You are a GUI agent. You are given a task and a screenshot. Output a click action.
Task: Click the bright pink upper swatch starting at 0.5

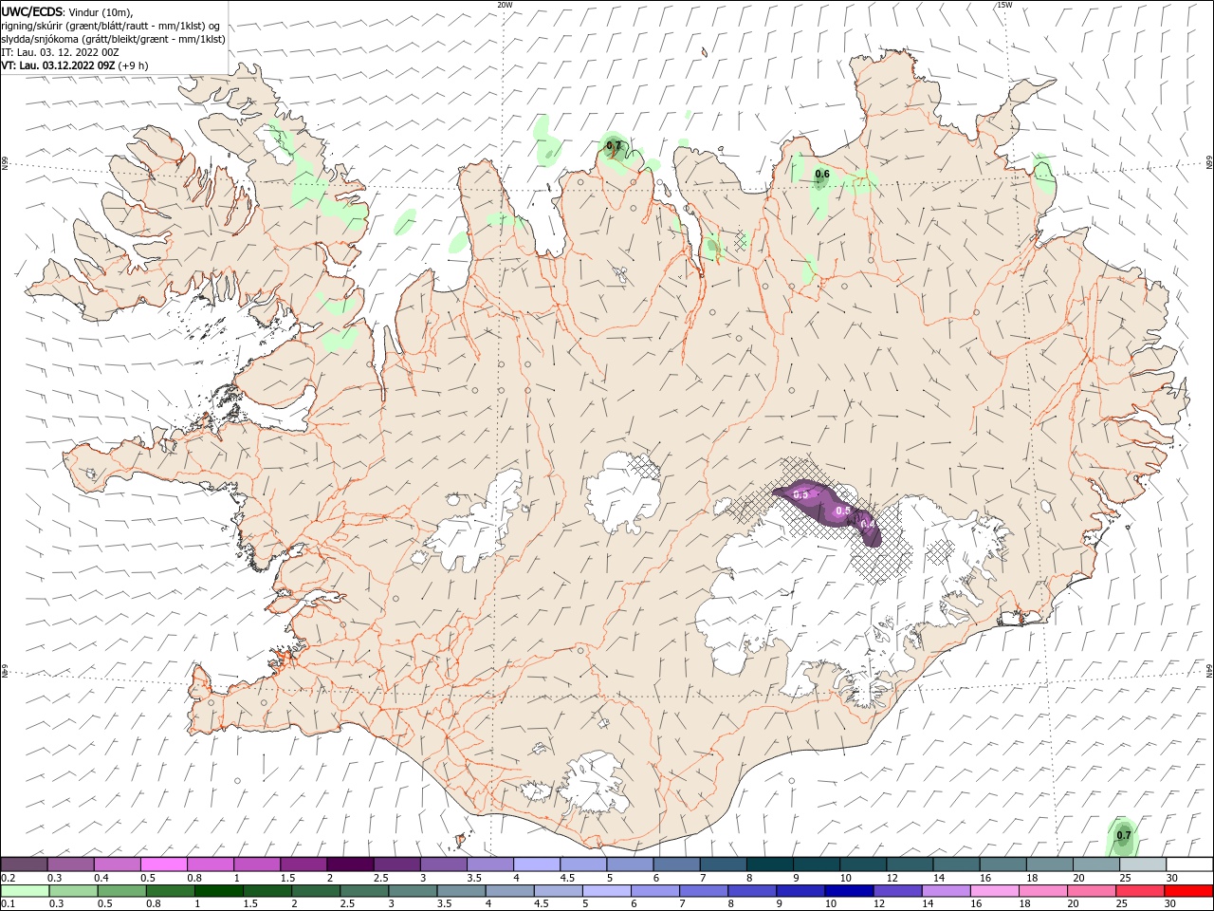(163, 865)
